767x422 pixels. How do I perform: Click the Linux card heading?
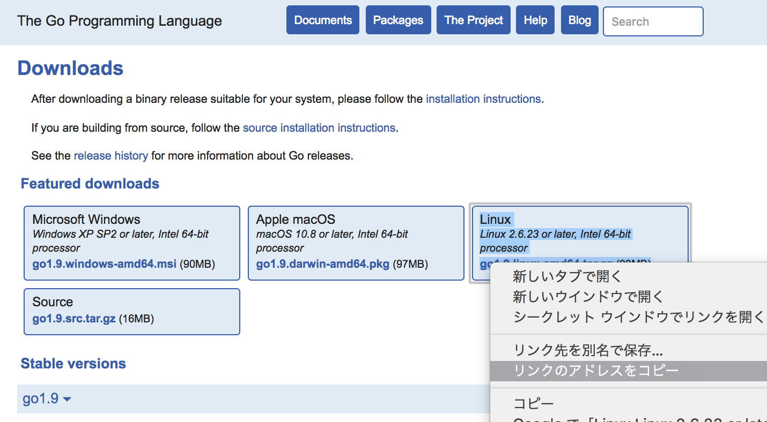pyautogui.click(x=496, y=220)
